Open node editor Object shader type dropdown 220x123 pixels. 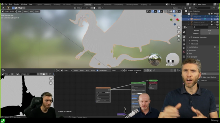click(66, 70)
